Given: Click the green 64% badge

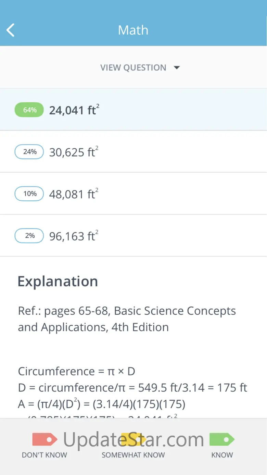Looking at the screenshot, I should point(29,110).
